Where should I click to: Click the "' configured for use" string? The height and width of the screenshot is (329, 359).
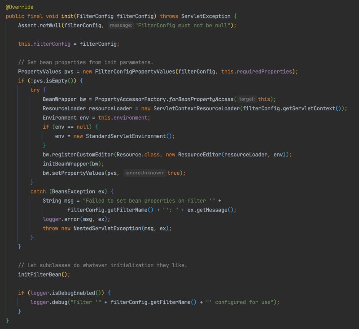[240, 302]
